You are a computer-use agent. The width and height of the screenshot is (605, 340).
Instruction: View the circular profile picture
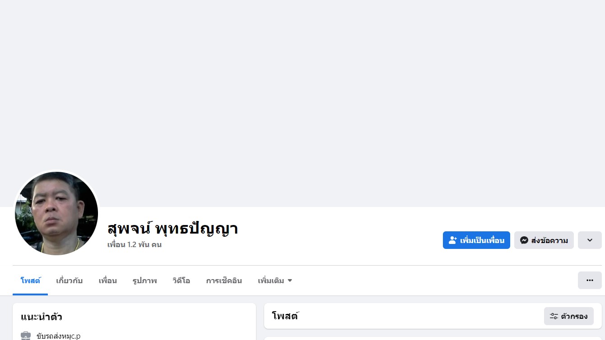(56, 213)
